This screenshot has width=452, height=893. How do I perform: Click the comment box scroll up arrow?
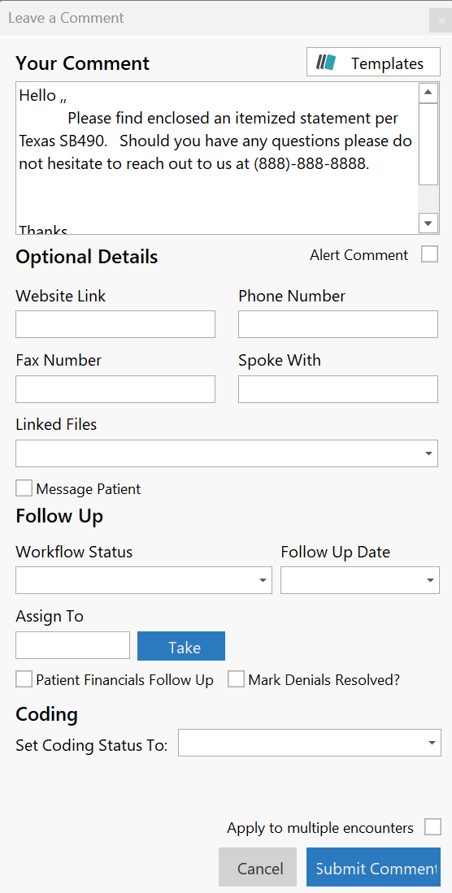tap(428, 93)
